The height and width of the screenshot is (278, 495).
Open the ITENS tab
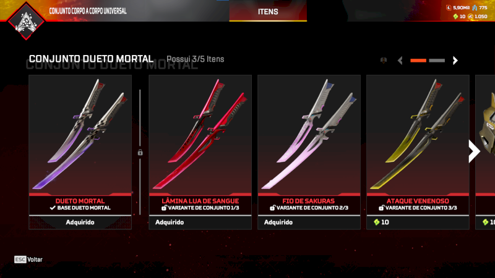pyautogui.click(x=268, y=11)
